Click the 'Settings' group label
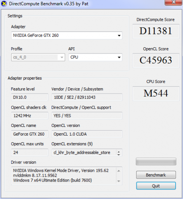The width and height of the screenshot is (183, 199). (x=15, y=16)
